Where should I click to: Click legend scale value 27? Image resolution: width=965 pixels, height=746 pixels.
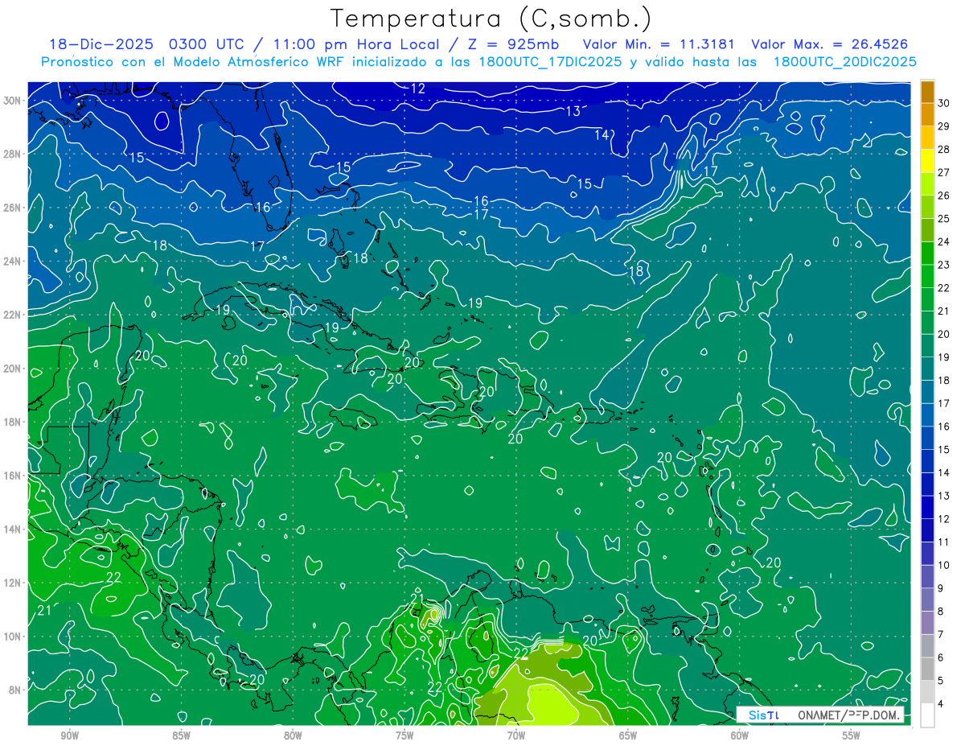pyautogui.click(x=943, y=172)
